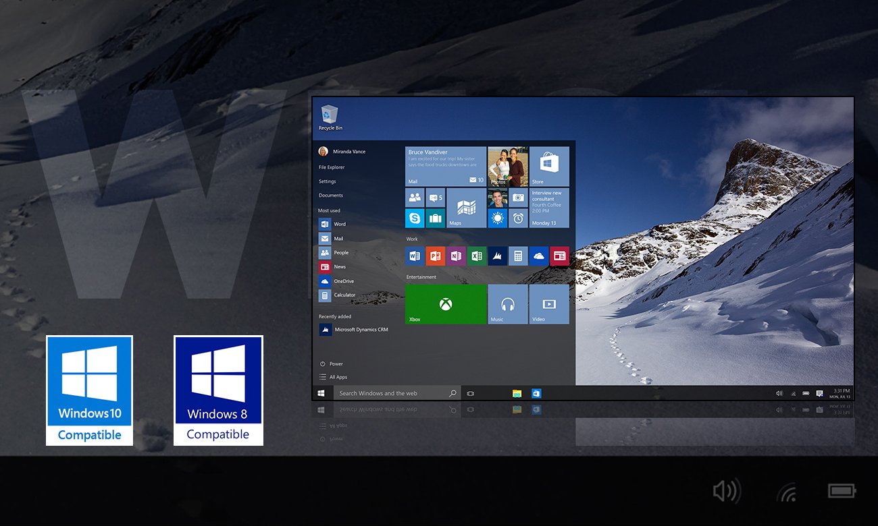The width and height of the screenshot is (878, 526).
Task: Launch the green Xbox tile
Action: click(446, 304)
